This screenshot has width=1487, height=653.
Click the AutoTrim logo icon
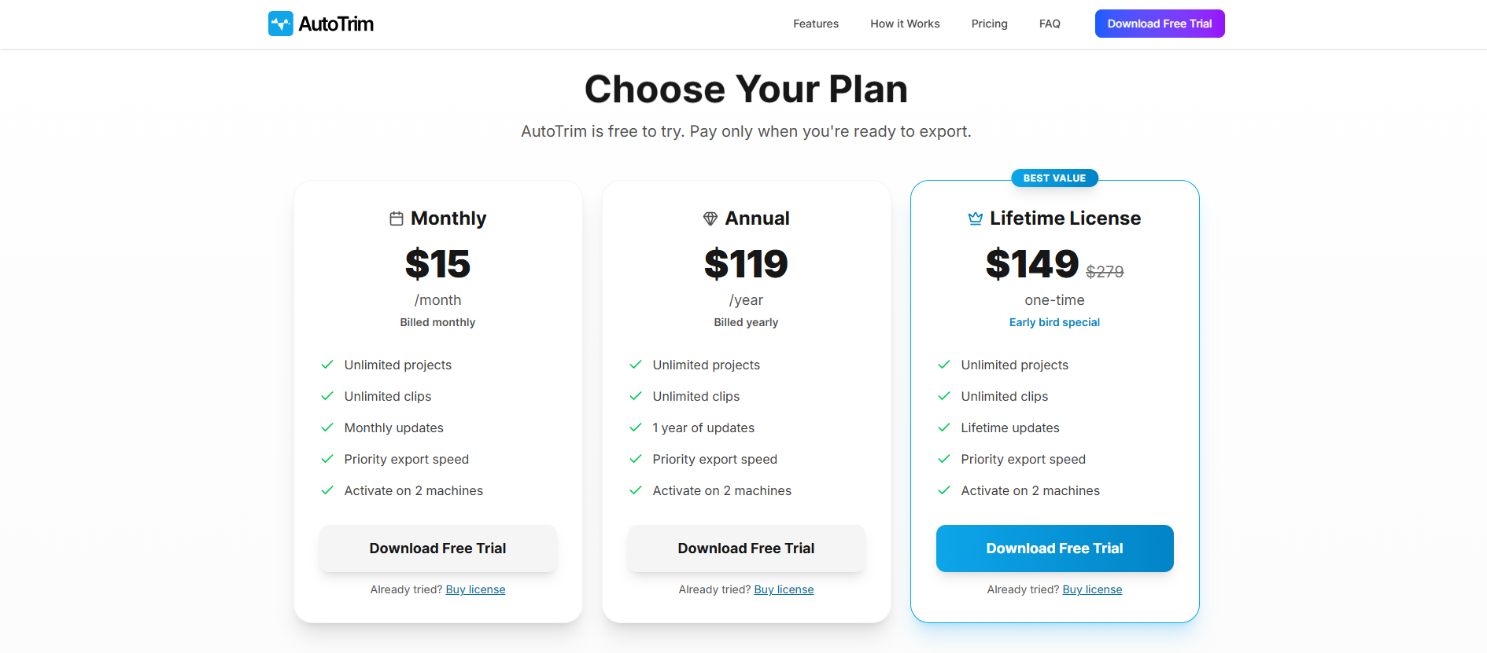click(281, 24)
